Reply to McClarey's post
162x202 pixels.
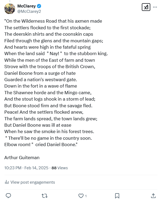point(8,196)
